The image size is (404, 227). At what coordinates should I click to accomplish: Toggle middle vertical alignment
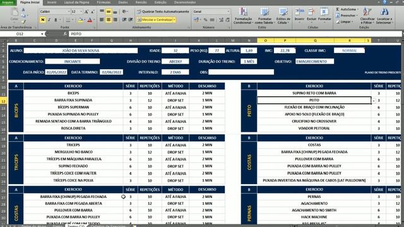pos(109,11)
